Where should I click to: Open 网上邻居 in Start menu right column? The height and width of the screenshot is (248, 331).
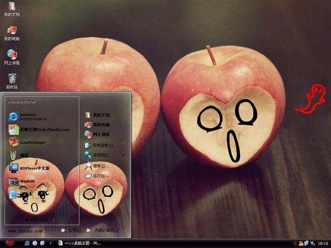tap(97, 134)
